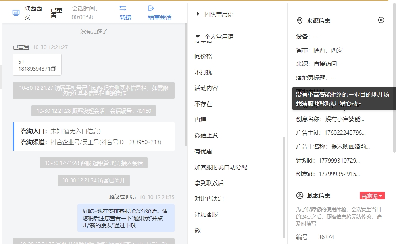Click the 结束会话 exit icon

point(151,8)
